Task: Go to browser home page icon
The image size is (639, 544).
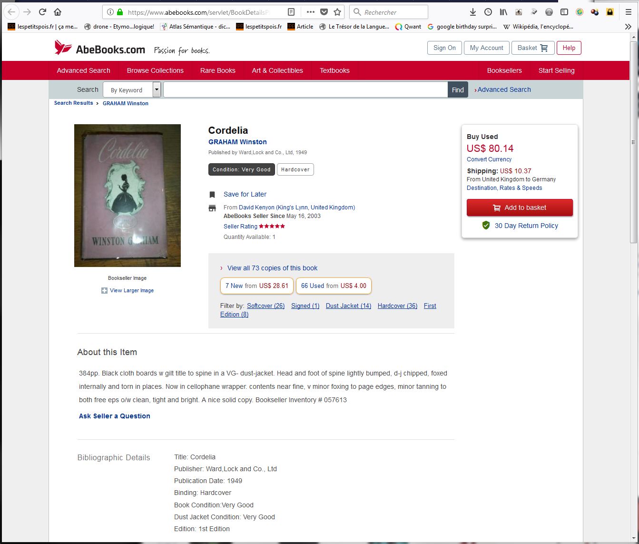Action: click(x=58, y=12)
